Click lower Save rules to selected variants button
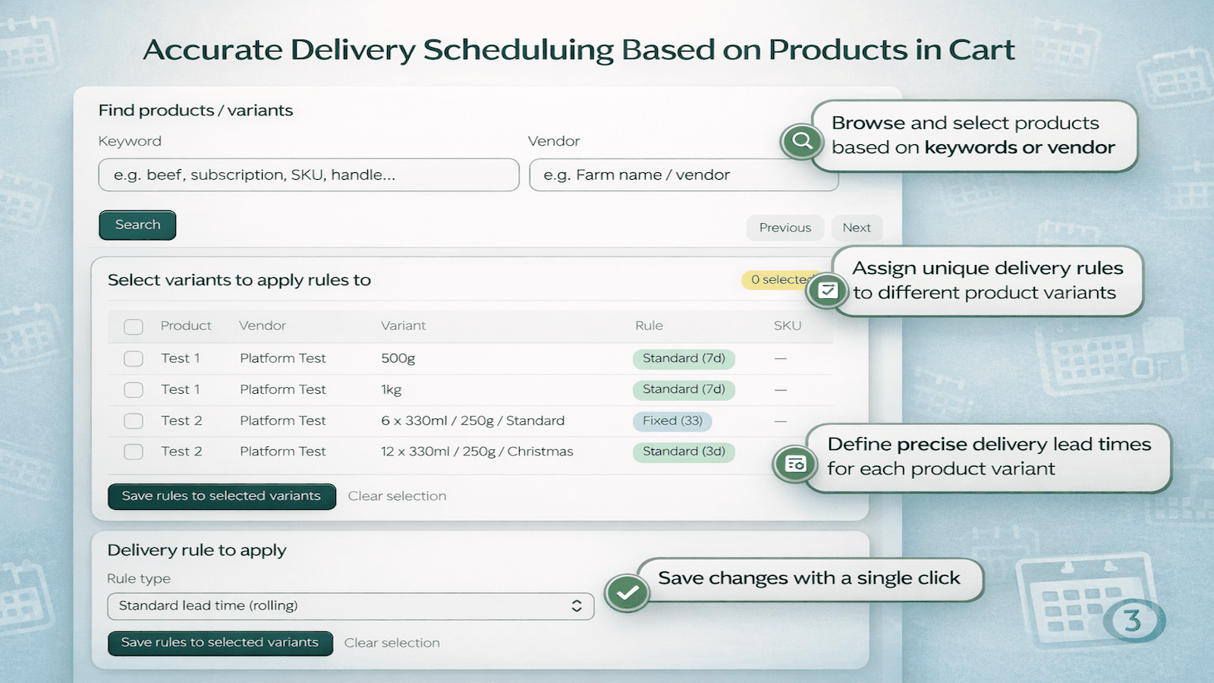 point(220,643)
